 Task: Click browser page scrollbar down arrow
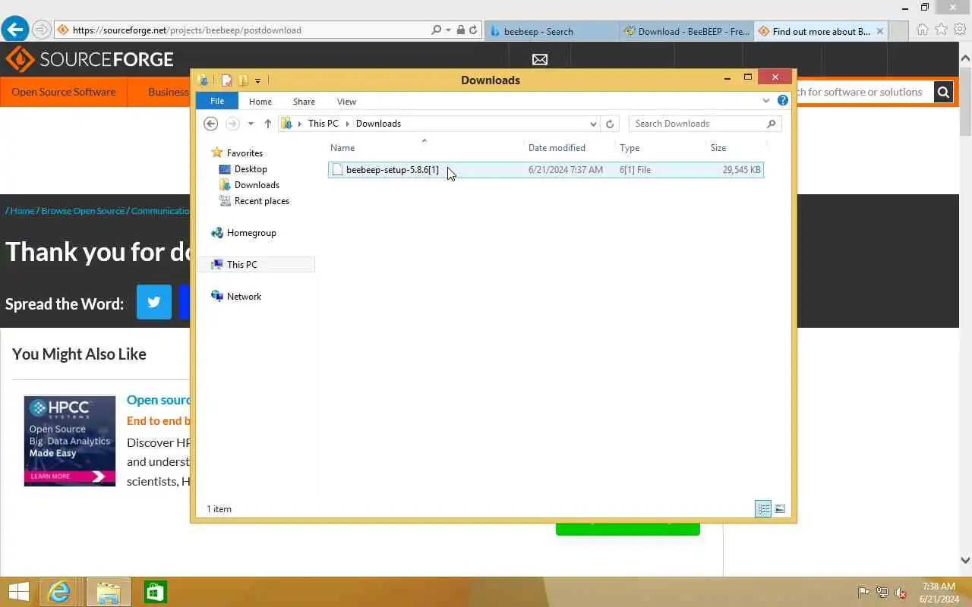[965, 561]
